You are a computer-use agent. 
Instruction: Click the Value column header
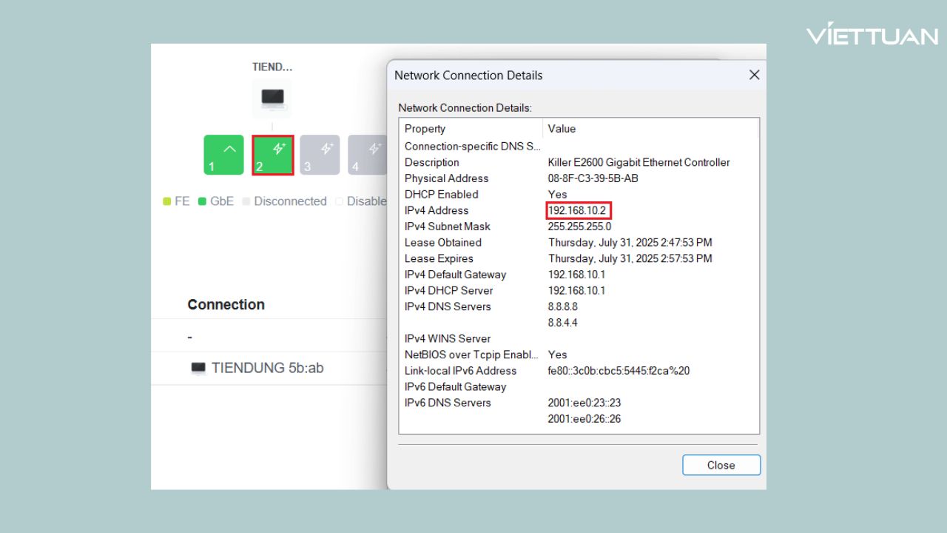[x=562, y=129]
